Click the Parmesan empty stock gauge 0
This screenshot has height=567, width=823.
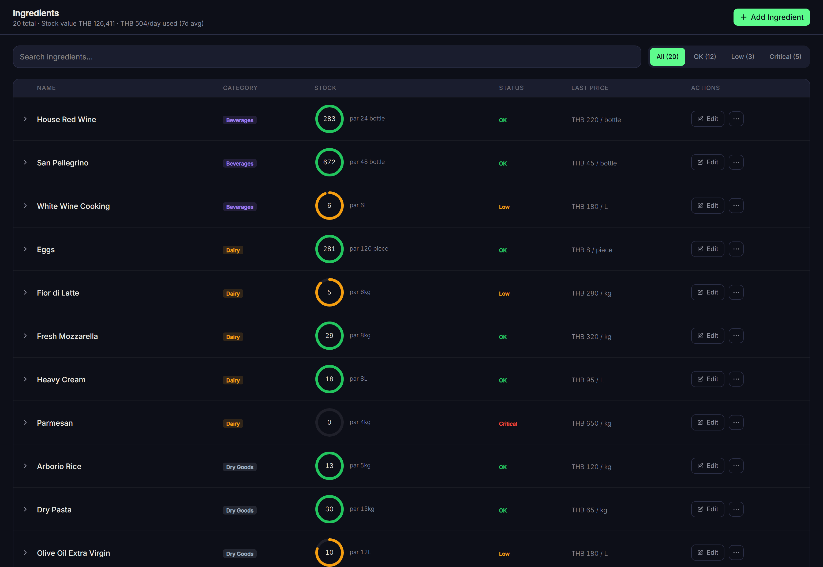point(329,422)
